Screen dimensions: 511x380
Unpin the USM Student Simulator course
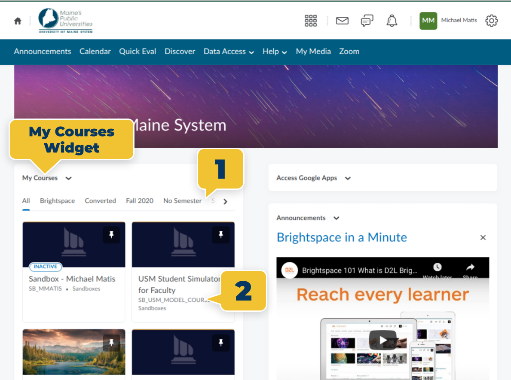(220, 234)
